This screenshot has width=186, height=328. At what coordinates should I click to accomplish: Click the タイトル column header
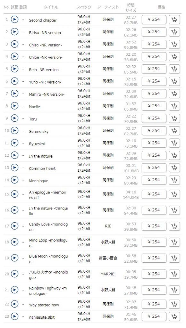51,7
